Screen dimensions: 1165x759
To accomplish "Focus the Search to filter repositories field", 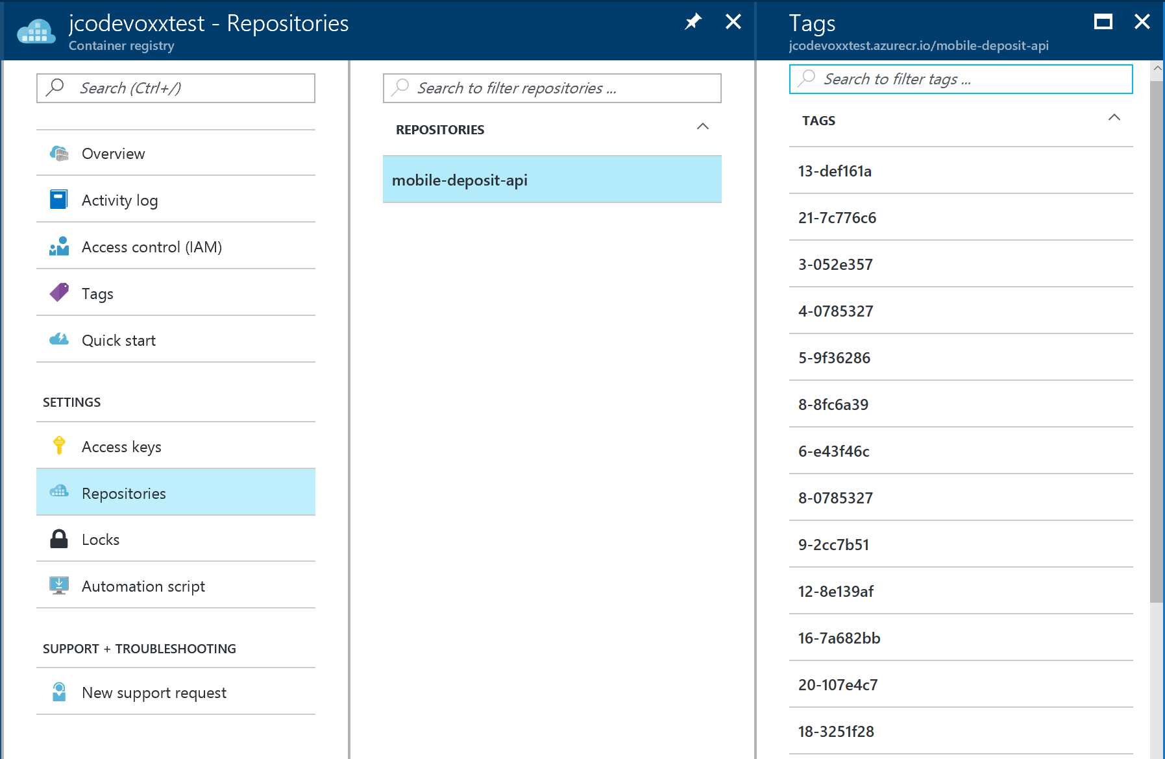I will point(552,88).
